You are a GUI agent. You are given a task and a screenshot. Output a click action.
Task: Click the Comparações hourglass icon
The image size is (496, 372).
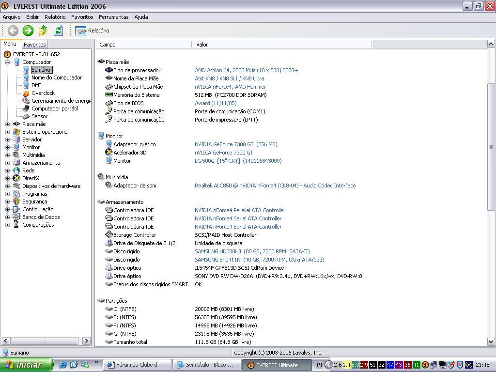(x=16, y=225)
